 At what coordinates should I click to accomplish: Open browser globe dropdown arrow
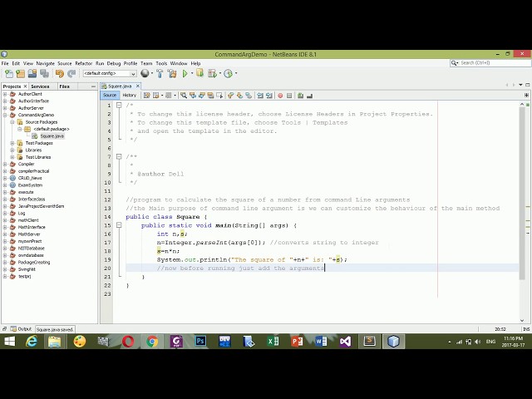pos(152,73)
